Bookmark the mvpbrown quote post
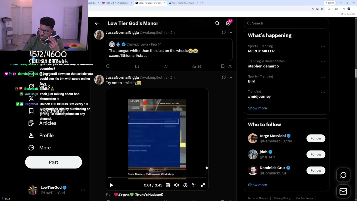357x201 pixels. [223, 66]
